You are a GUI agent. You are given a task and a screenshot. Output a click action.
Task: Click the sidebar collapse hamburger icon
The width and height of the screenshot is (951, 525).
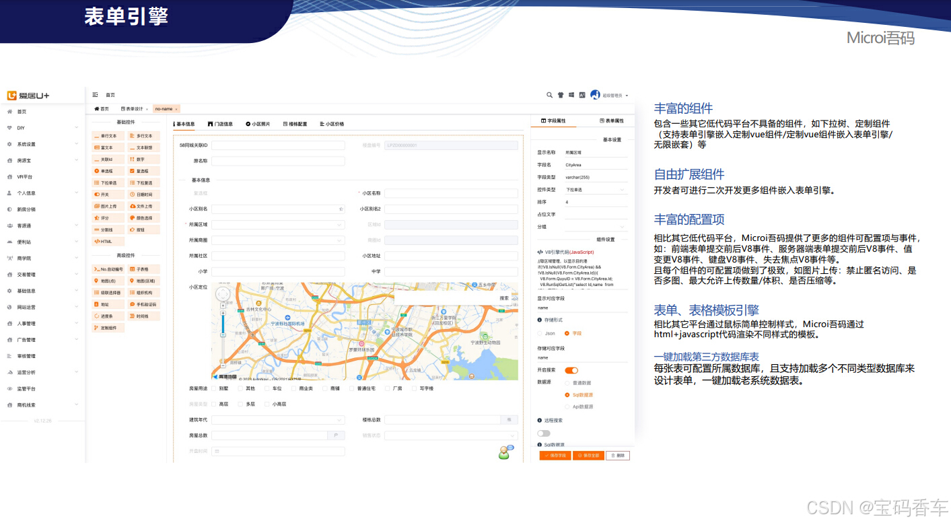[96, 95]
